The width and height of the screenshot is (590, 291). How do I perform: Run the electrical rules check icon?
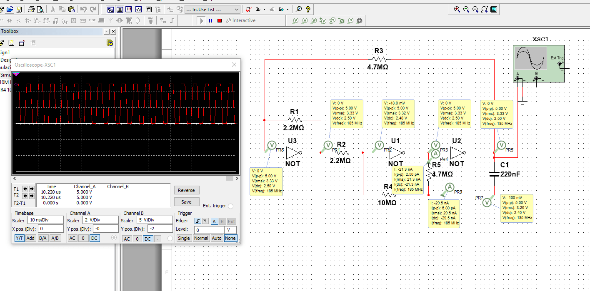pos(248,9)
